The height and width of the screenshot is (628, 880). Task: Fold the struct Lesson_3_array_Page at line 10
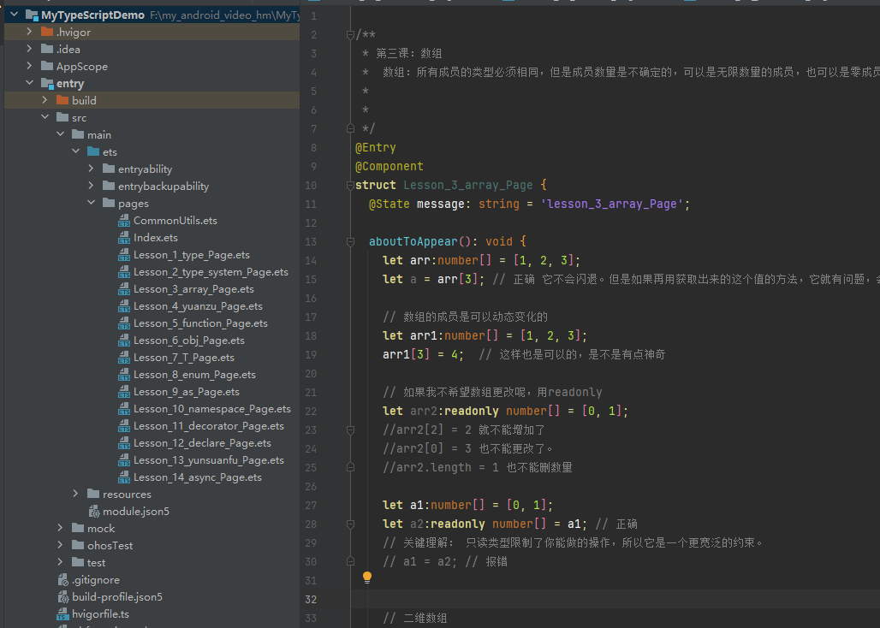(x=350, y=185)
